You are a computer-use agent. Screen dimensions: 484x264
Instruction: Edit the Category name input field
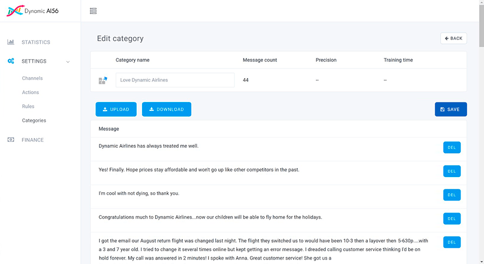coord(175,81)
